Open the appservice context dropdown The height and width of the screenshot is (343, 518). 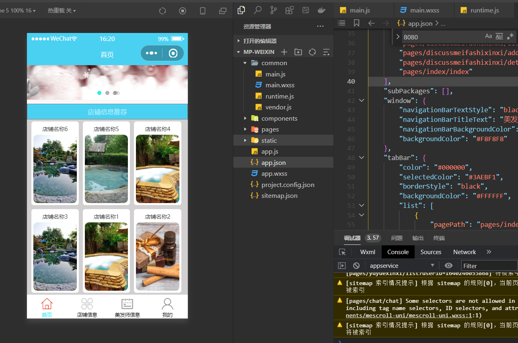[x=402, y=266]
